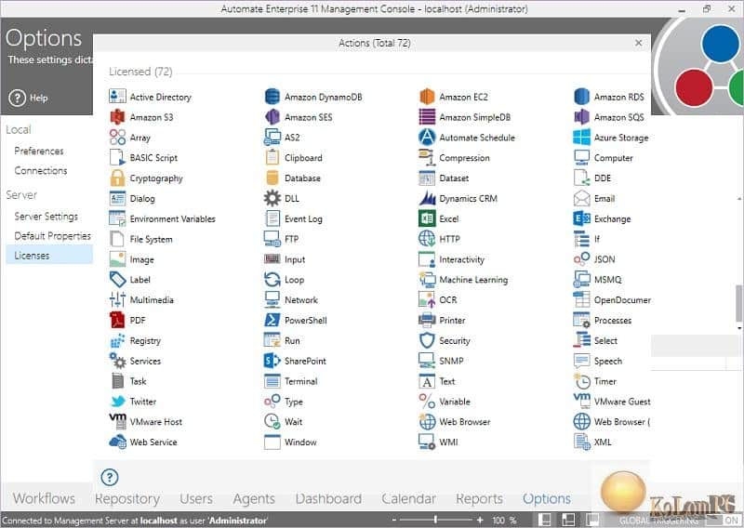Click the zoom out minus button
Image resolution: width=744 pixels, height=528 pixels.
tap(393, 520)
